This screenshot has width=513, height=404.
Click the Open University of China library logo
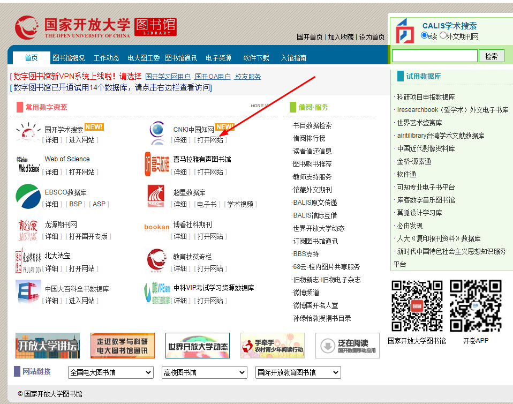[x=95, y=27]
